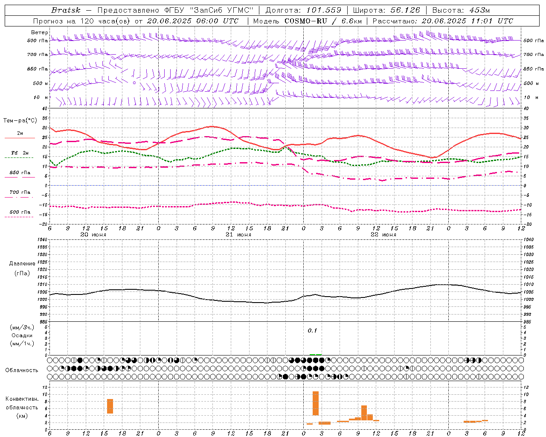This screenshot has width=546, height=437.
Task: Click the "Ветер" wind panel label
Action: pos(39,32)
